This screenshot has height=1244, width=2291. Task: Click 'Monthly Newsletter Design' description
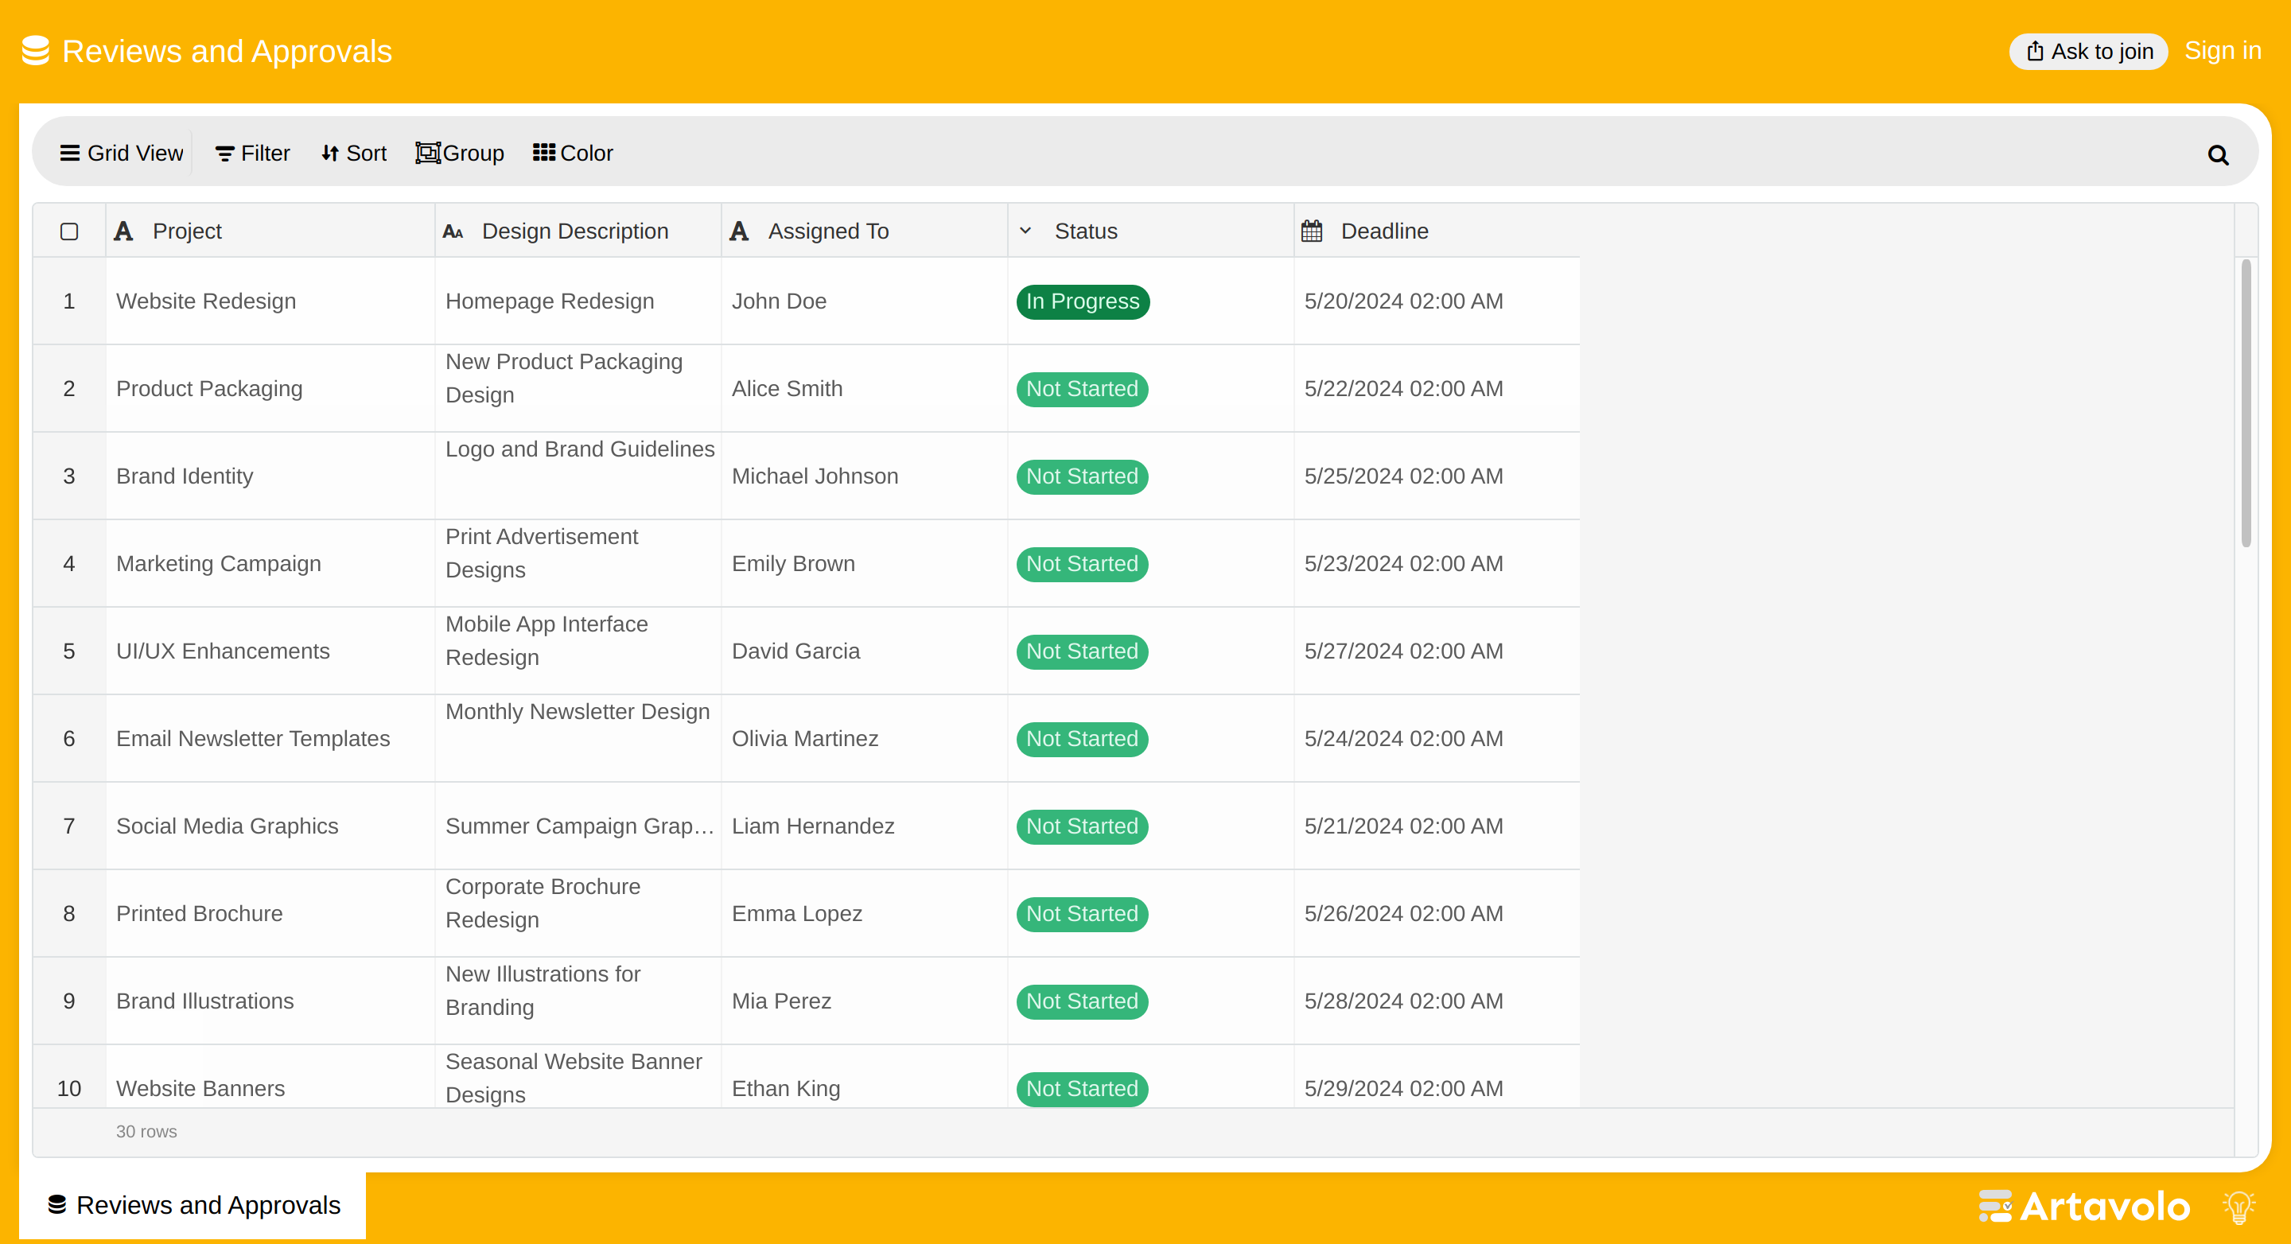pos(578,739)
